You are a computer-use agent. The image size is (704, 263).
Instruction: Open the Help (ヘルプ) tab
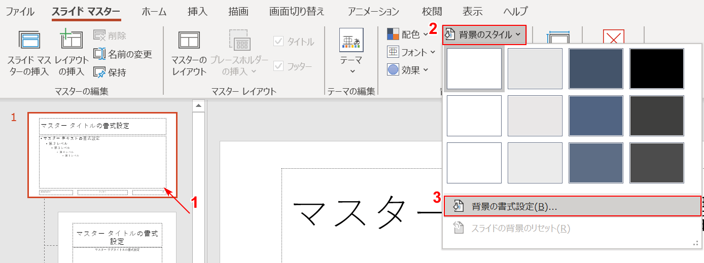pyautogui.click(x=515, y=11)
